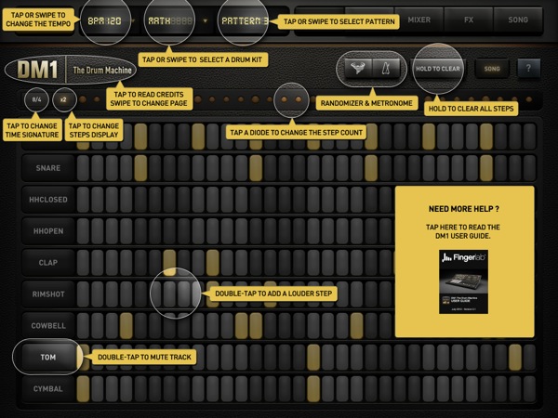Open help with the question mark button
This screenshot has width=558, height=418.
(528, 68)
